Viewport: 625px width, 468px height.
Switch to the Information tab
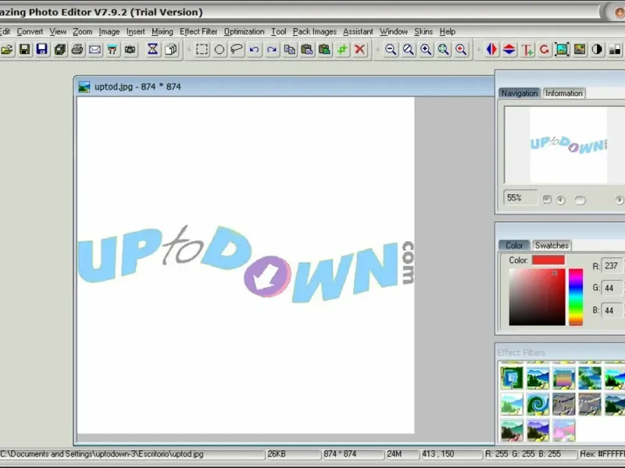coord(563,93)
